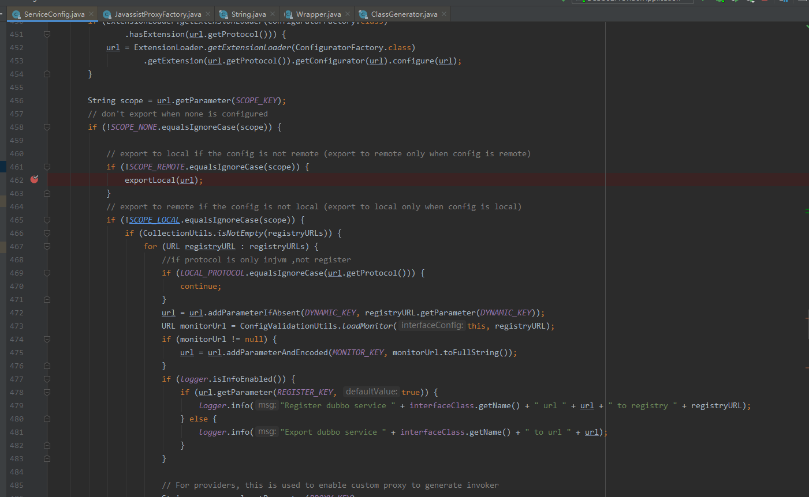Screen dimensions: 809x497
Task: Switch to the JavassistProxyFactory.java tab
Action: [x=158, y=14]
